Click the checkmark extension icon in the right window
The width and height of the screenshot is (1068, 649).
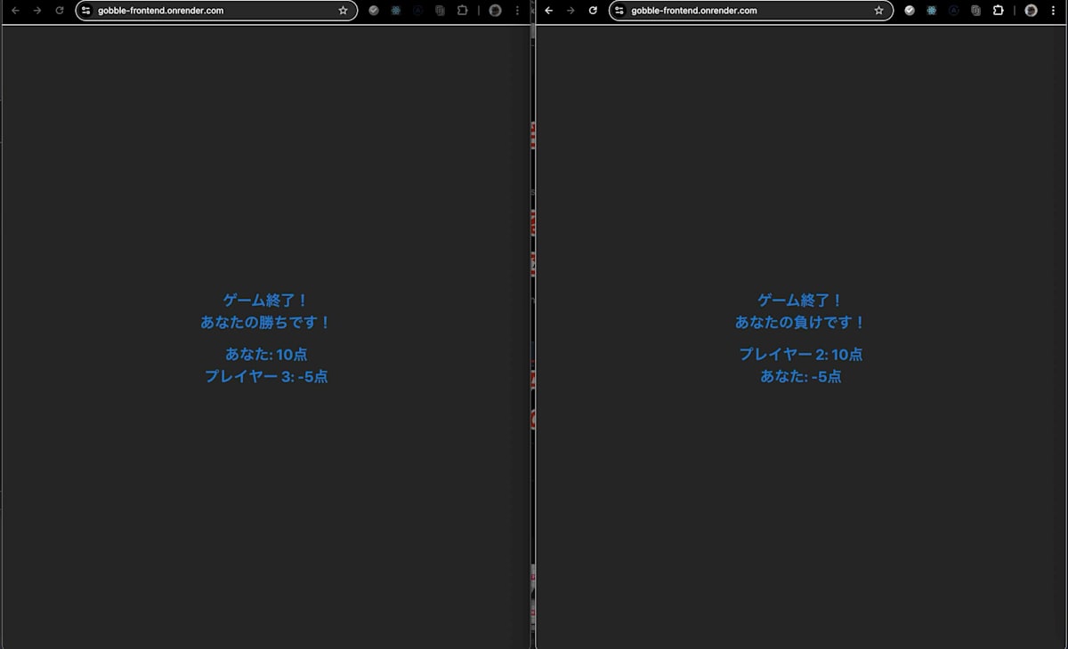[x=910, y=11]
